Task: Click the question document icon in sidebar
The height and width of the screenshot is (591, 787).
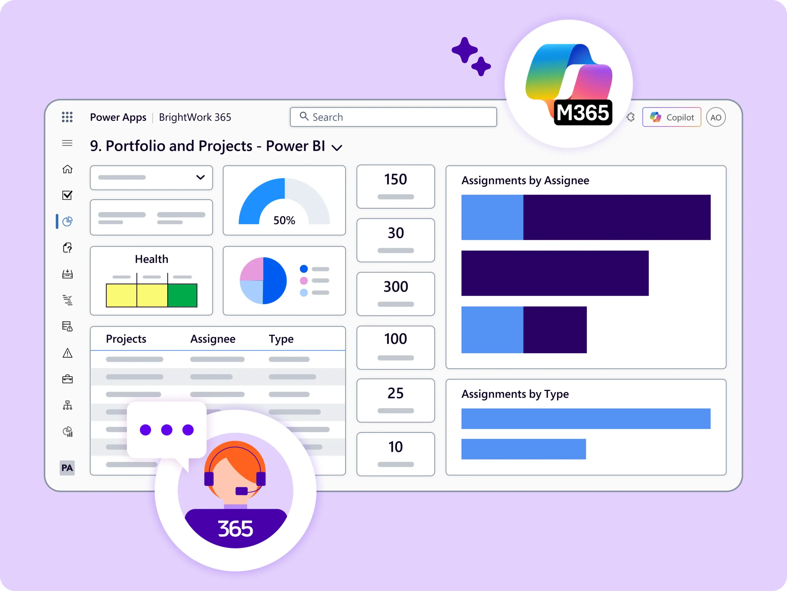Action: [67, 248]
